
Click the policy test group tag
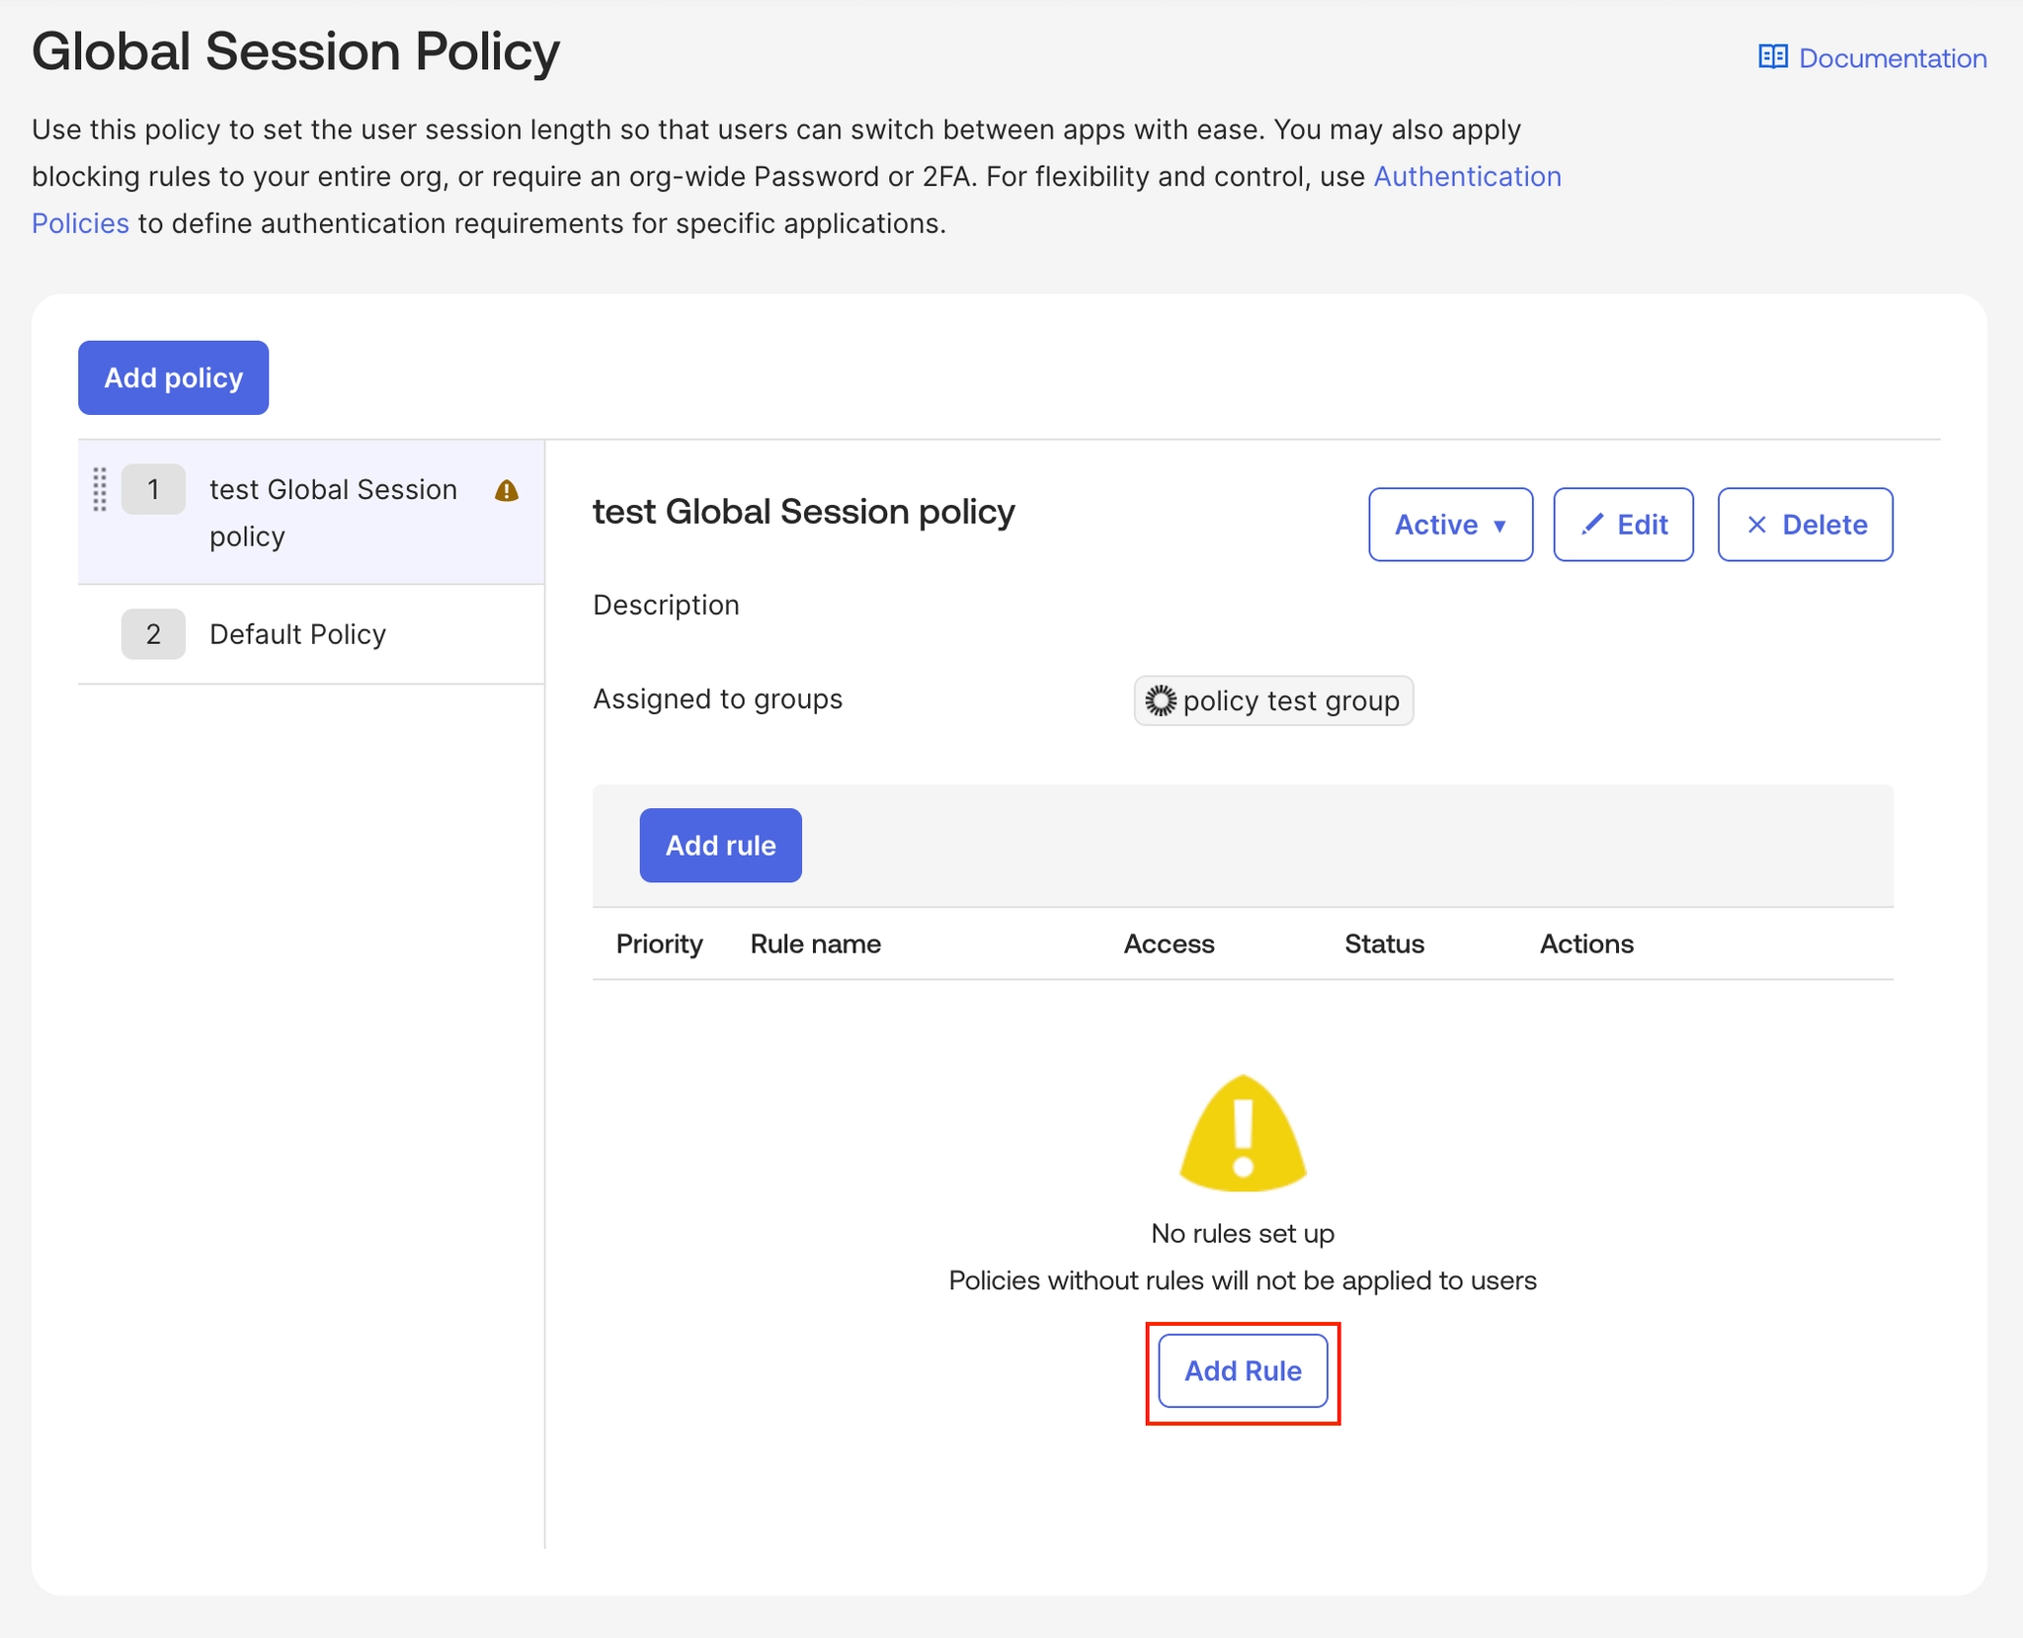click(x=1289, y=700)
